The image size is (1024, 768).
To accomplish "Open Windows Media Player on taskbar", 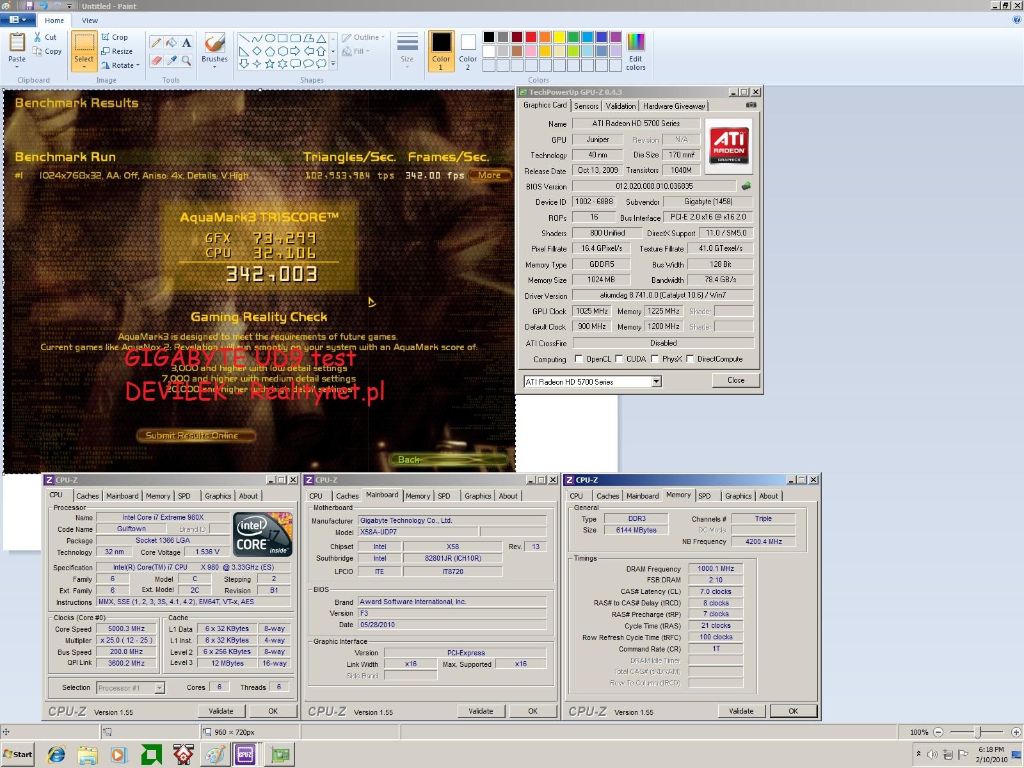I will point(119,755).
